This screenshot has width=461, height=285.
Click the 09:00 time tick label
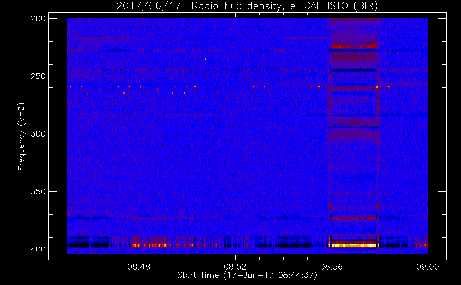pos(428,267)
